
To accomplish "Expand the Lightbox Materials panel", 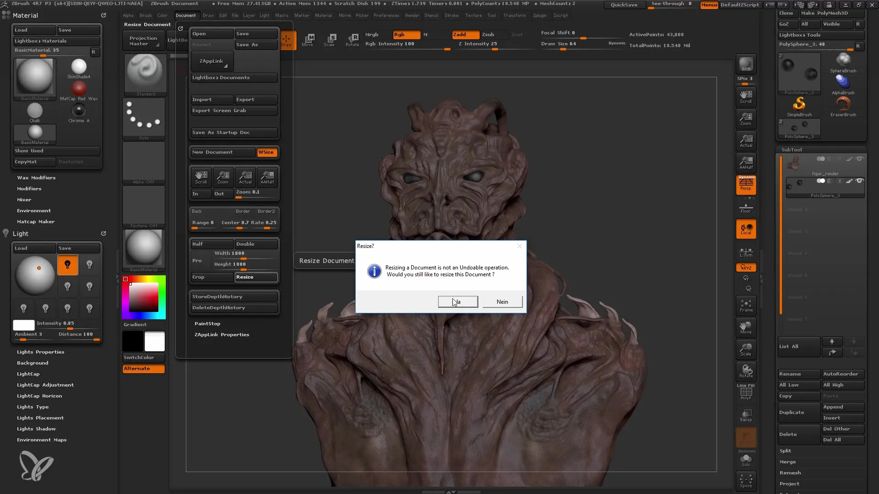I will pyautogui.click(x=41, y=40).
